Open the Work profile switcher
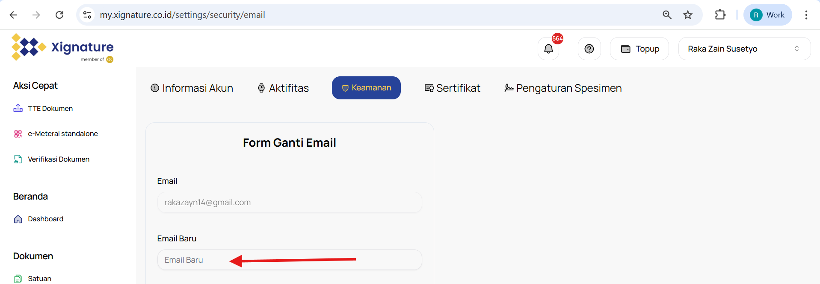Screen dimensions: 820x284 click(767, 15)
